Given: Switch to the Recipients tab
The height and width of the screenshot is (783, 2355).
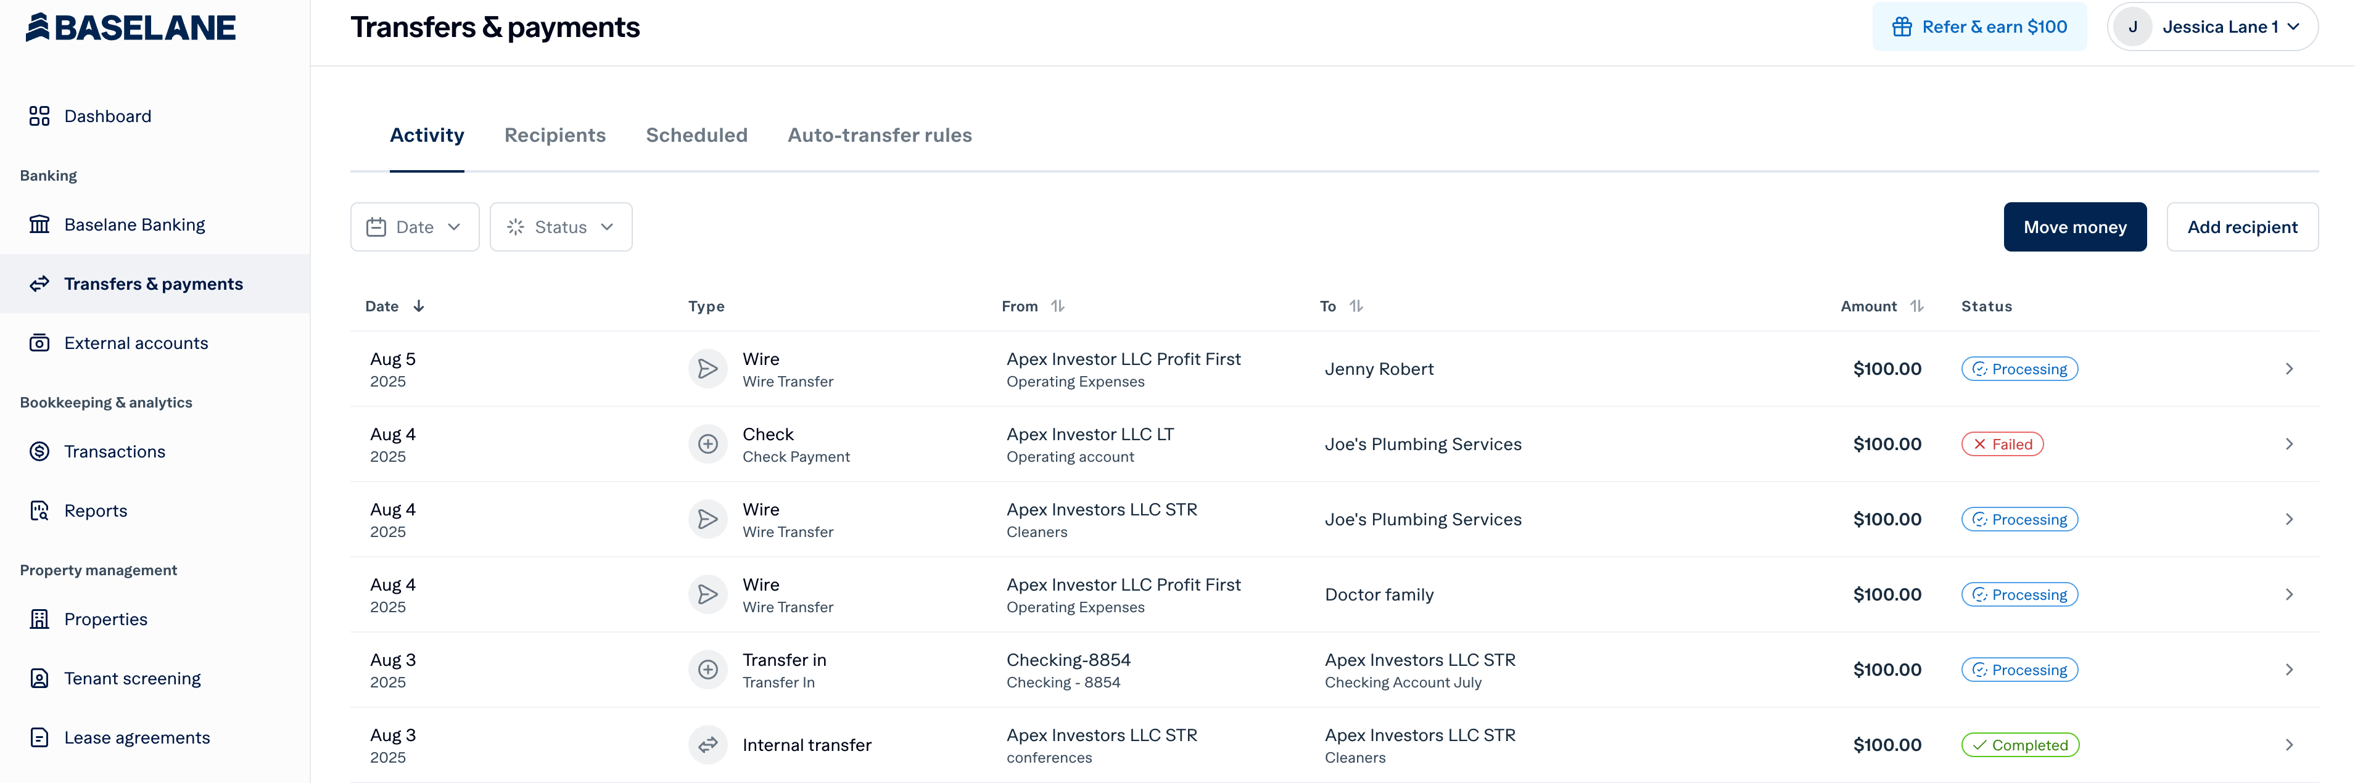Looking at the screenshot, I should click(x=555, y=135).
